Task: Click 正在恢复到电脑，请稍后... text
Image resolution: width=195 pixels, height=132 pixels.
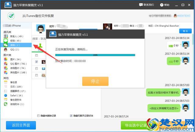Action: pyautogui.click(x=71, y=49)
